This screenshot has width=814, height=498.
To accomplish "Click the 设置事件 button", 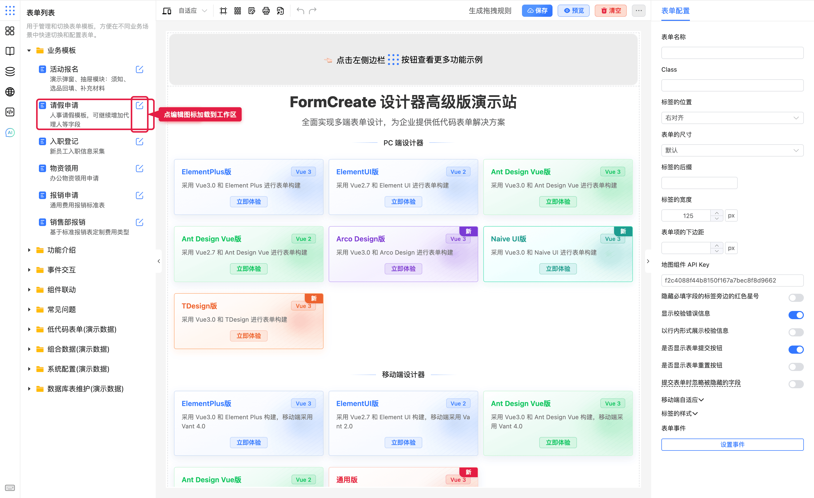I will tap(732, 444).
